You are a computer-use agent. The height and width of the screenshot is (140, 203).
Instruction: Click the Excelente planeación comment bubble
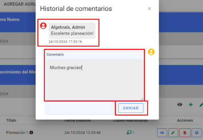pos(72,31)
